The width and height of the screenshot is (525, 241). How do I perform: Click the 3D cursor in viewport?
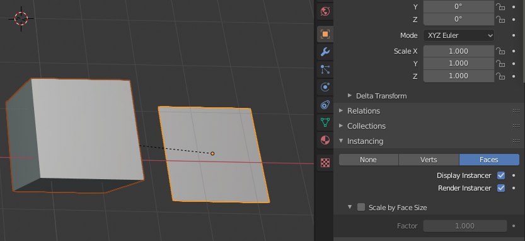21,18
